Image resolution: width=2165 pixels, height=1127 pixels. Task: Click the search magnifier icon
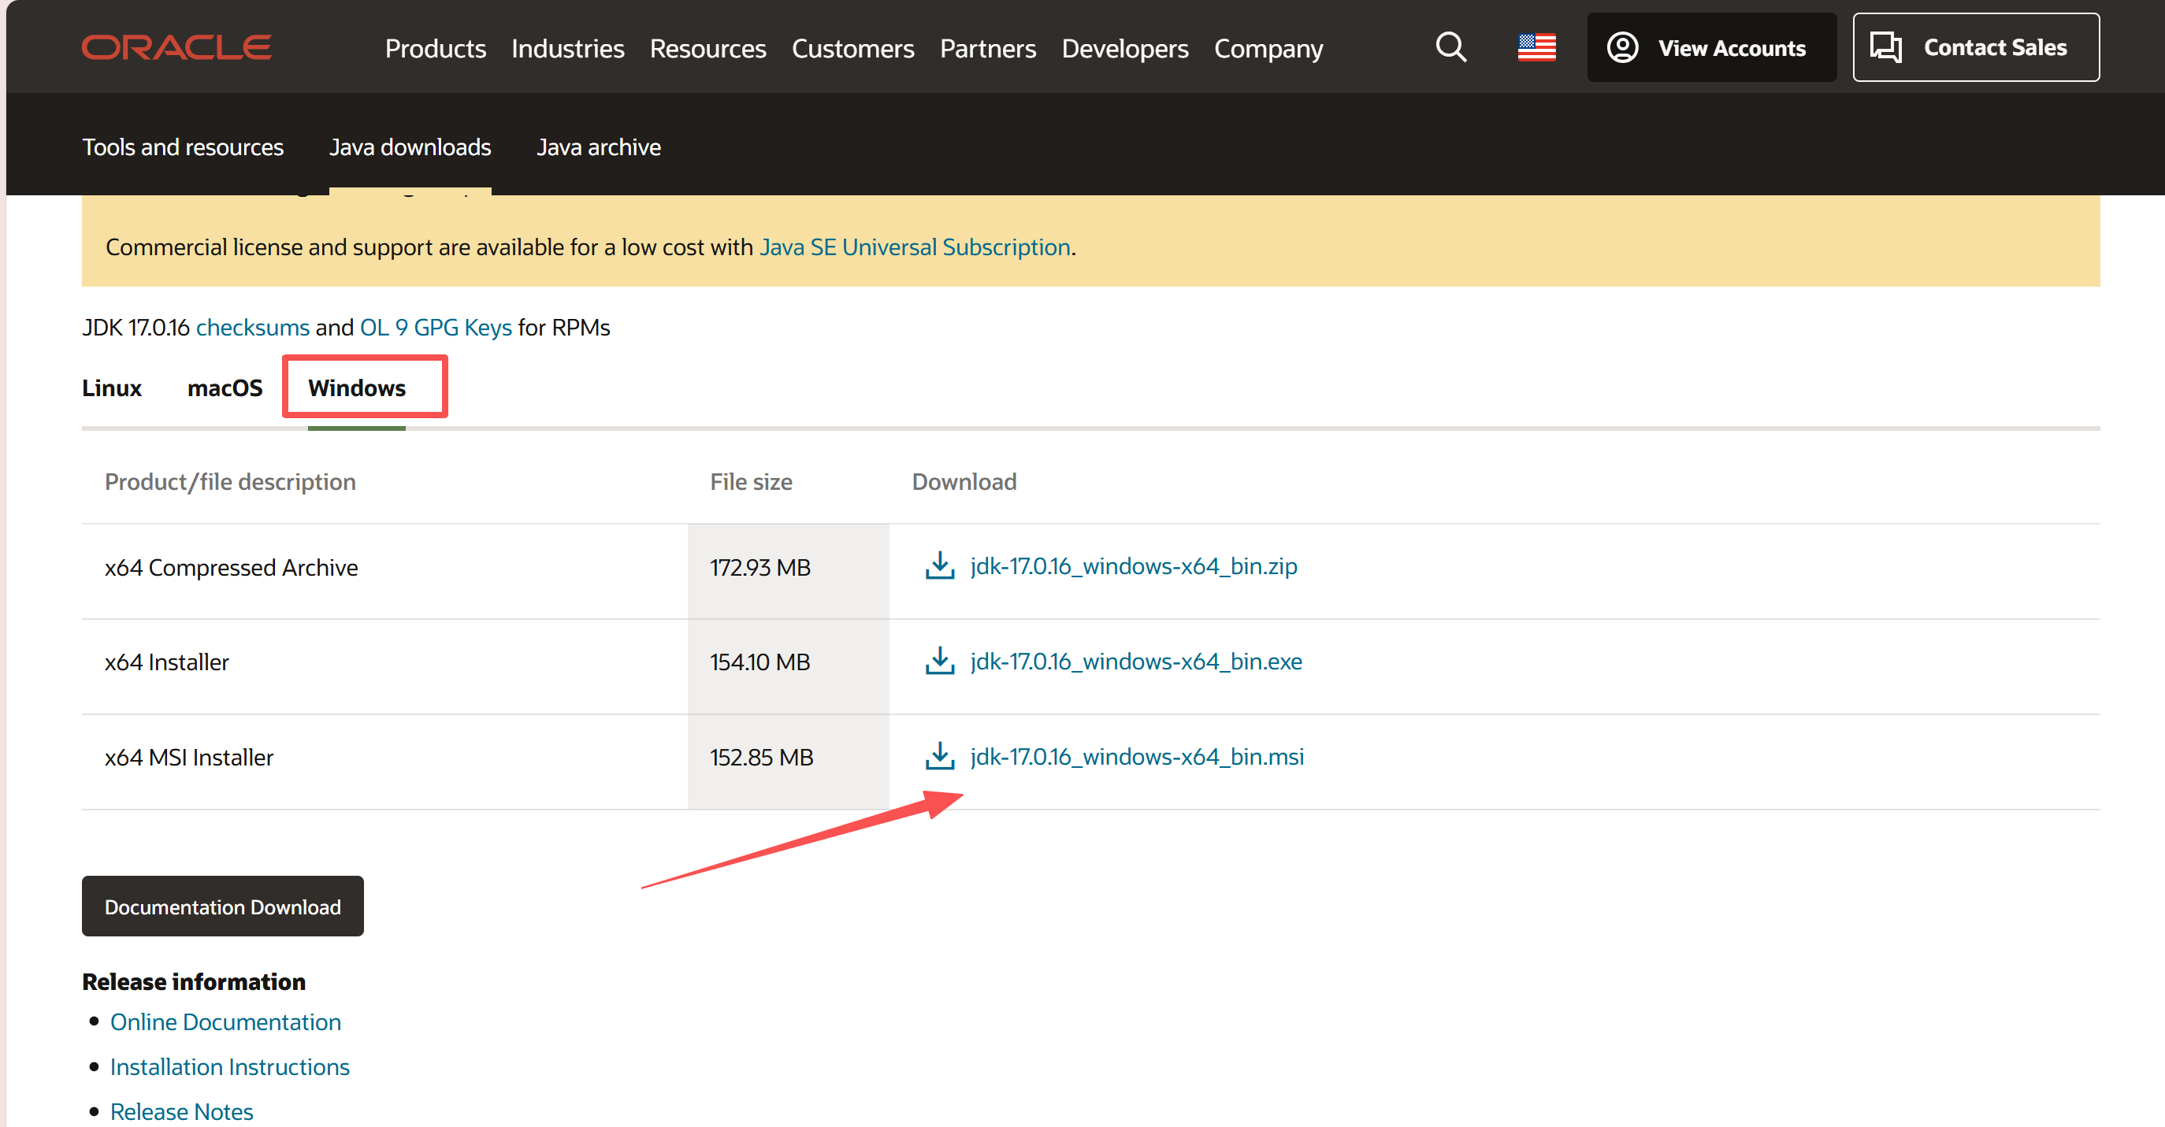click(x=1450, y=47)
